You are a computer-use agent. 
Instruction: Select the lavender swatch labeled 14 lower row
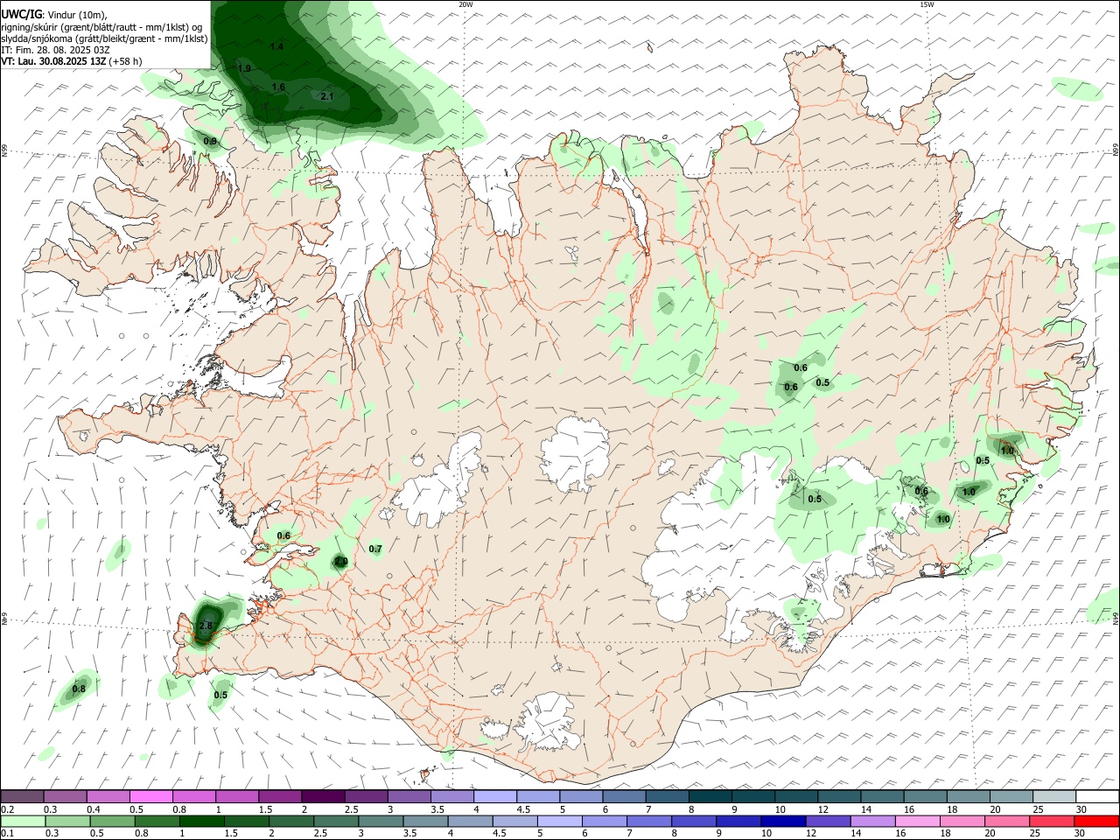pyautogui.click(x=872, y=821)
